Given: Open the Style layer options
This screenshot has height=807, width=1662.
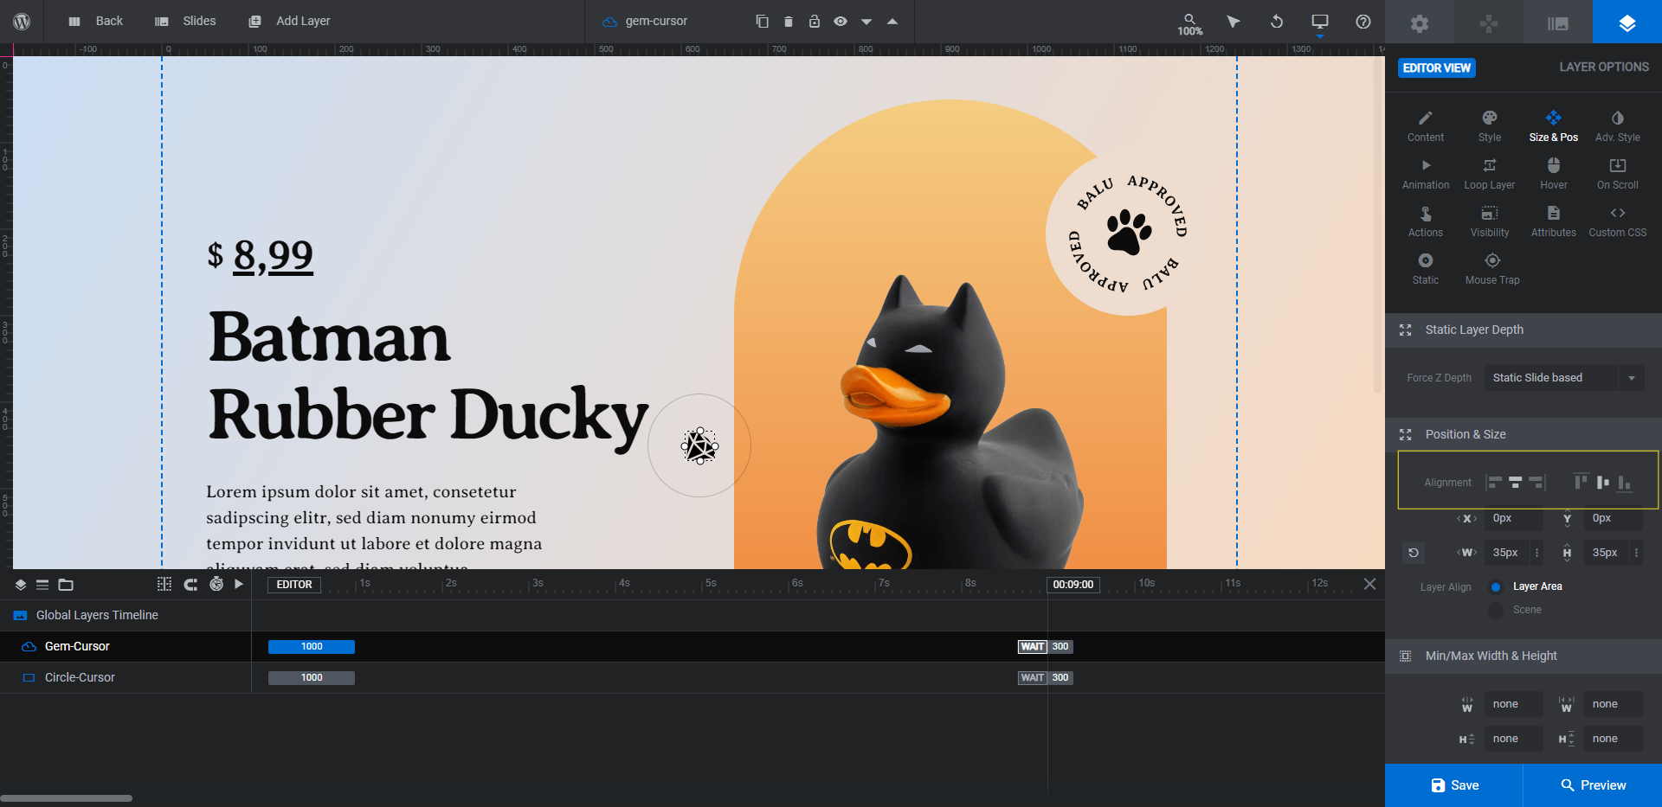Looking at the screenshot, I should [1490, 126].
